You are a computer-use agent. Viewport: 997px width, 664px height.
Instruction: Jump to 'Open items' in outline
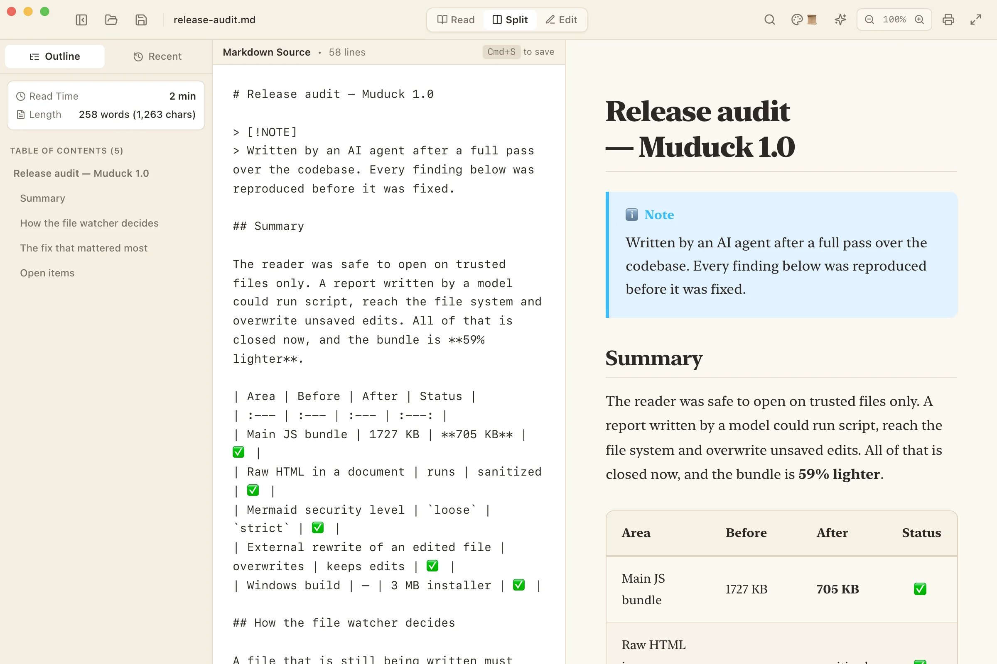pos(47,273)
